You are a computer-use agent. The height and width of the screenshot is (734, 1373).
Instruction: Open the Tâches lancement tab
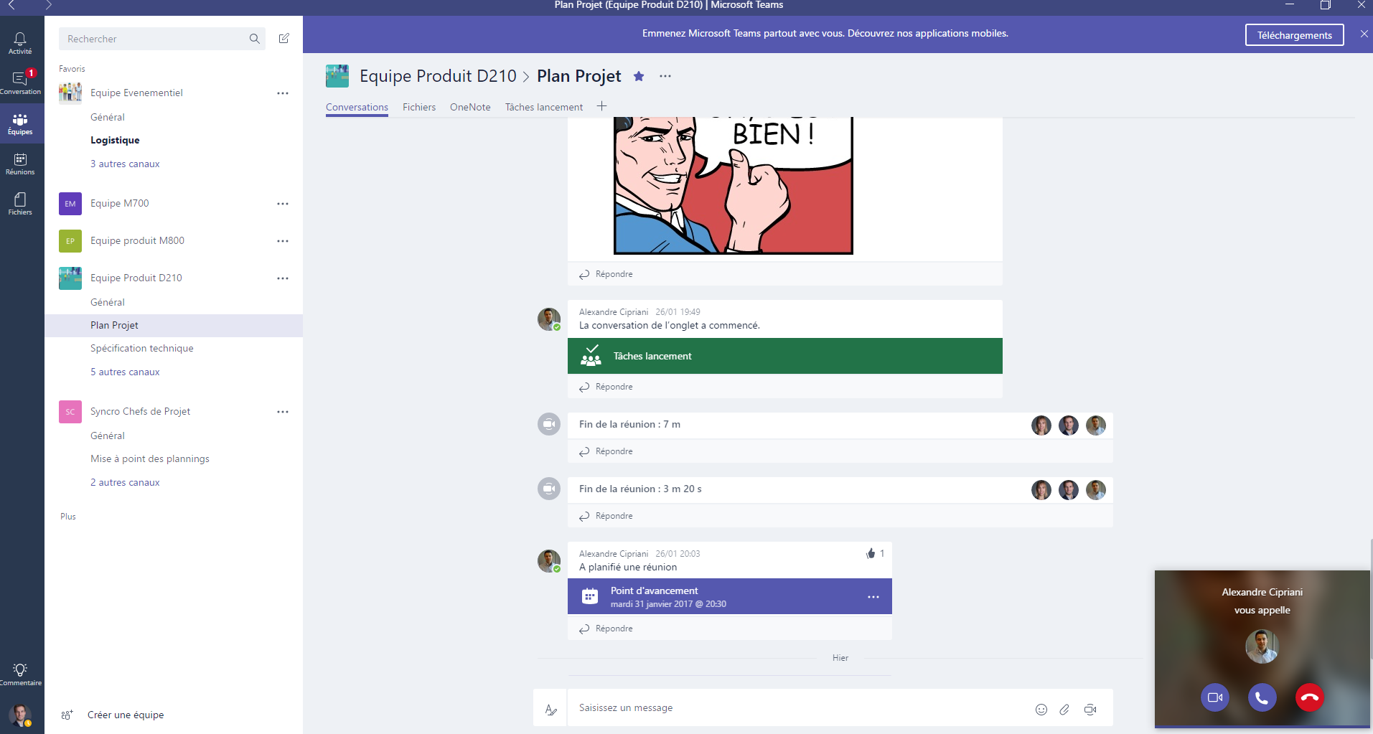pos(544,107)
